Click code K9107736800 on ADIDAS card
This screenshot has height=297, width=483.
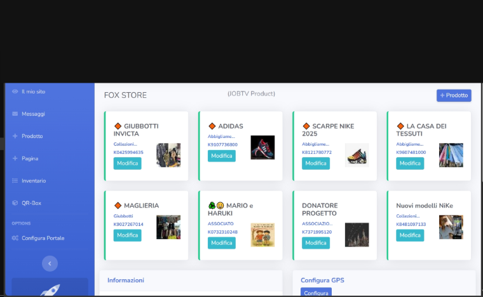coord(222,144)
